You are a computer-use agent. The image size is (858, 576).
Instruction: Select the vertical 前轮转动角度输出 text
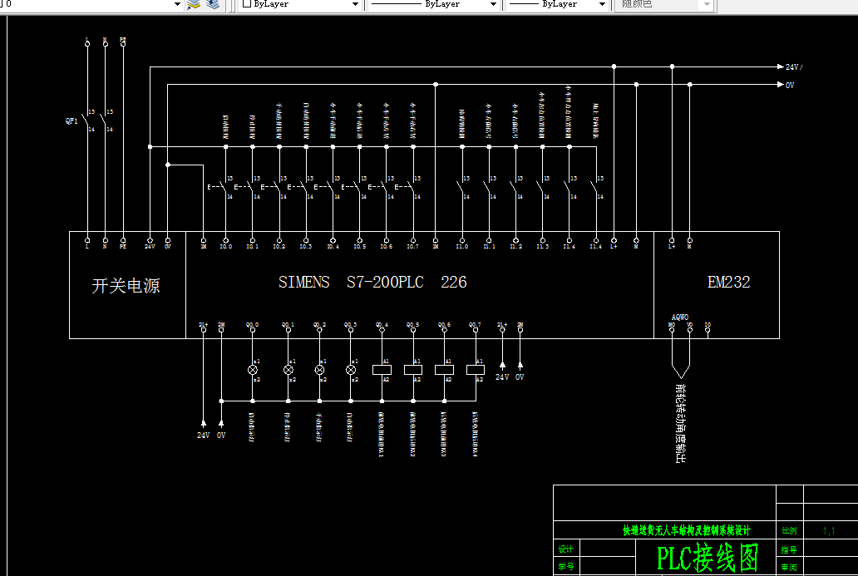click(680, 423)
